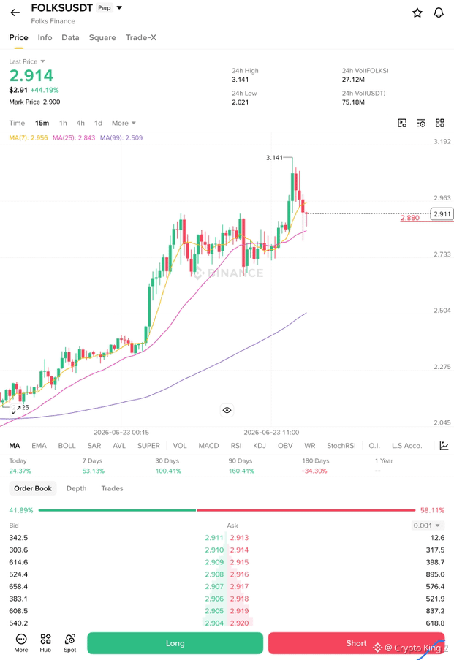Open the chart drawing tools icon
This screenshot has height=660, width=454.
tap(402, 123)
